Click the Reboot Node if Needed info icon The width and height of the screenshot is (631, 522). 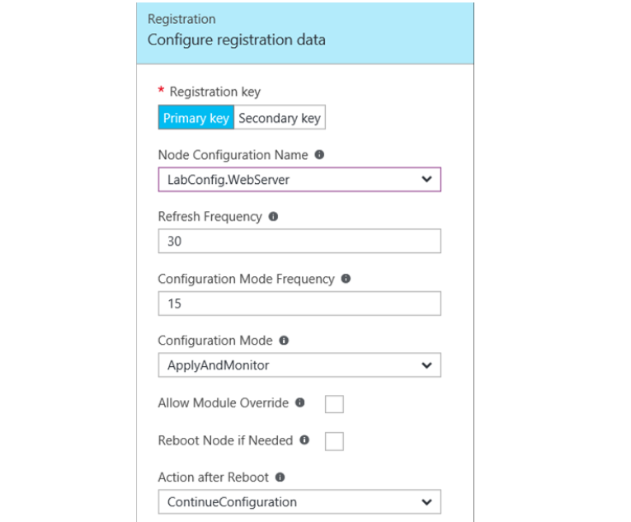(304, 440)
